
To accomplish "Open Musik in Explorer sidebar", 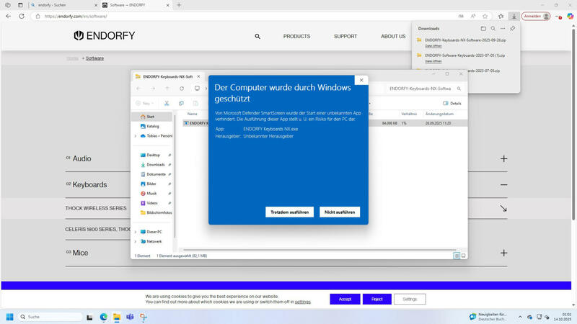I will coord(153,193).
